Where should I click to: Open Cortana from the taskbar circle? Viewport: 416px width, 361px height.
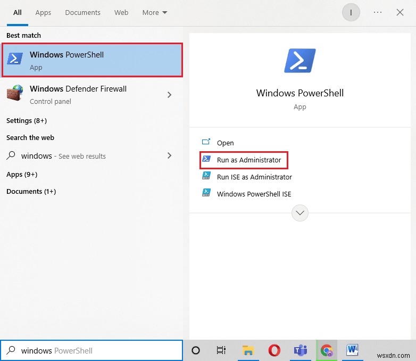pos(196,350)
